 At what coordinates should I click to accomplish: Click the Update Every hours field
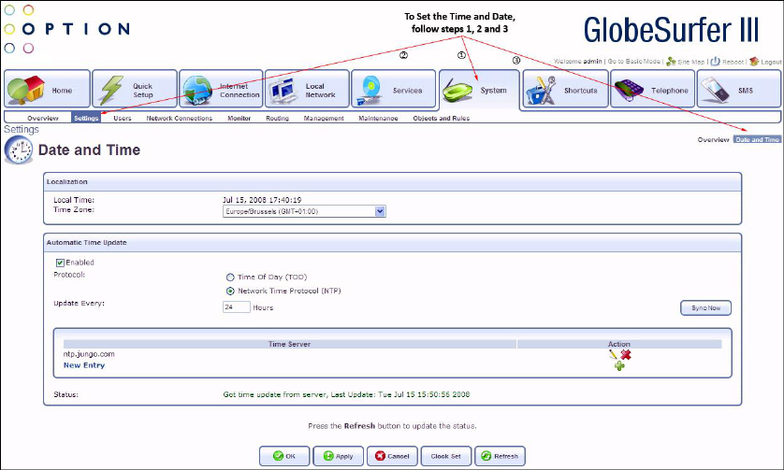click(236, 307)
